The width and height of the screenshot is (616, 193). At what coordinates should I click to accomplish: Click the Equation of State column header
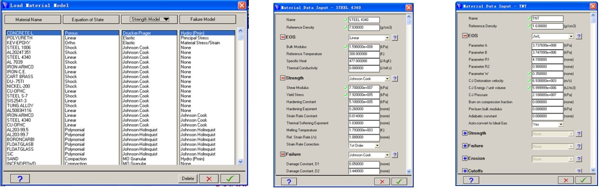(91, 19)
